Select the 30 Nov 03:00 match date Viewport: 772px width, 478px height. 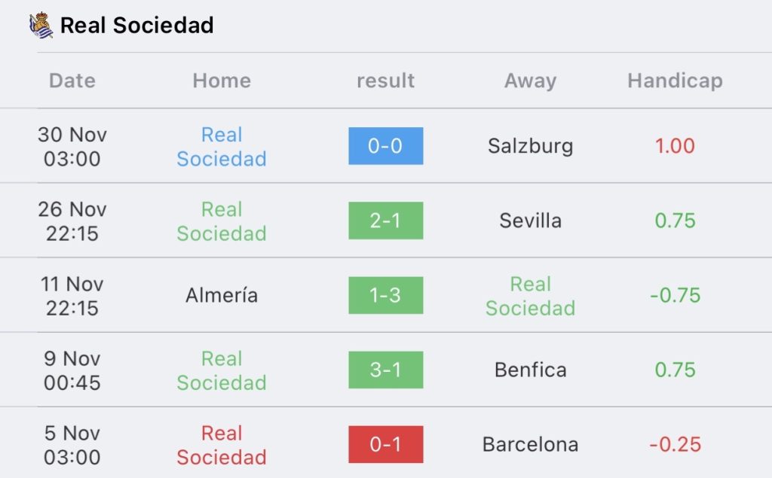click(72, 147)
